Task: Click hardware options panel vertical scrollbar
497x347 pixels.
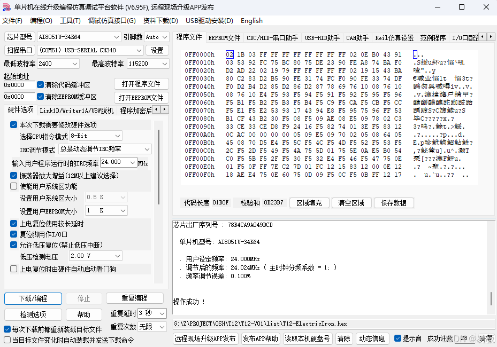Action: 158,167
